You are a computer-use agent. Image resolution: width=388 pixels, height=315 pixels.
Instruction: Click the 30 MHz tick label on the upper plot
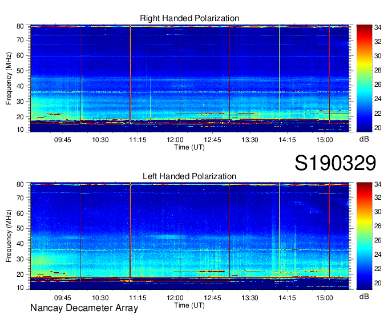(x=20, y=102)
